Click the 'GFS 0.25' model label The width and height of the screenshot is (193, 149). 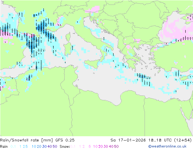click(x=65, y=140)
